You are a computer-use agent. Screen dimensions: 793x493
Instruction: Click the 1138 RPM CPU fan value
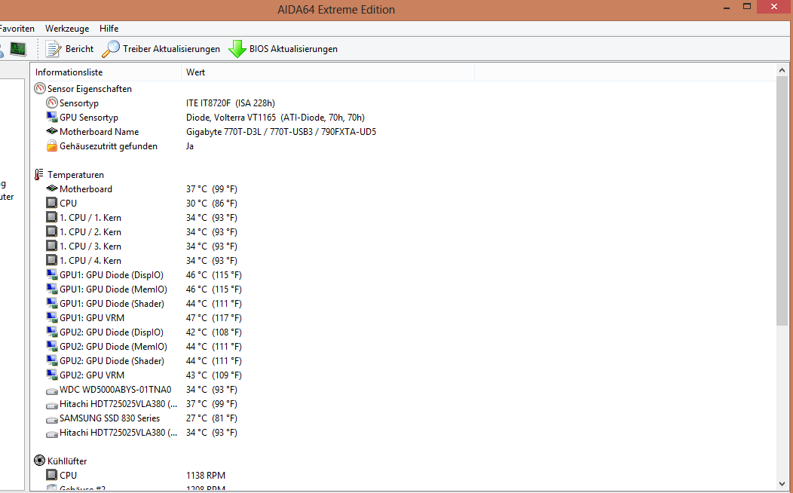tap(206, 476)
